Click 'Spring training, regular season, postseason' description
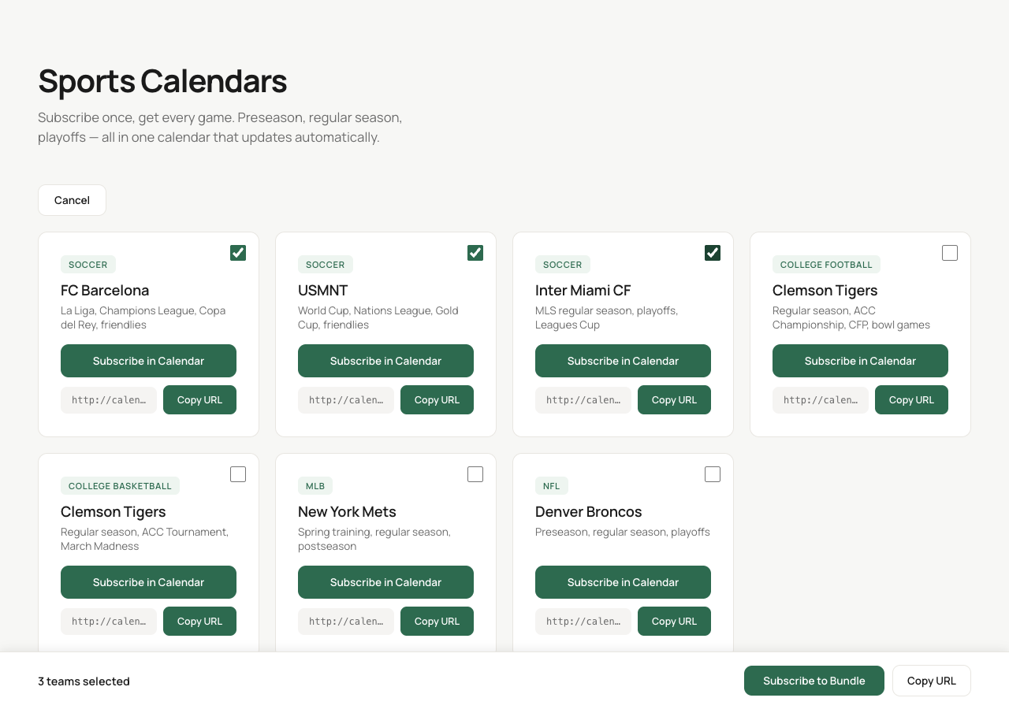Image resolution: width=1009 pixels, height=709 pixels. coord(374,539)
